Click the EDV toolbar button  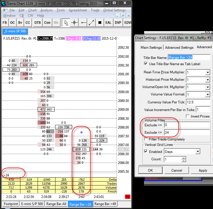(x=127, y=23)
